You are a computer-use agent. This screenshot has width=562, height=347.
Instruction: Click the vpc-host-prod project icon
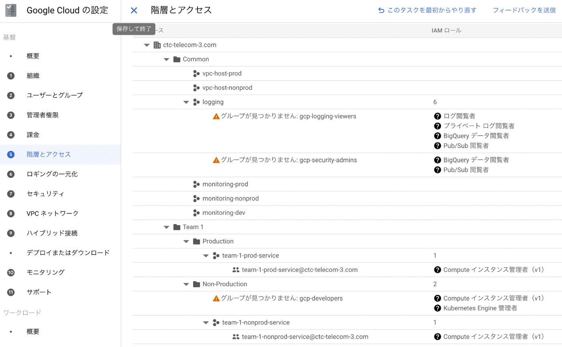(x=196, y=73)
